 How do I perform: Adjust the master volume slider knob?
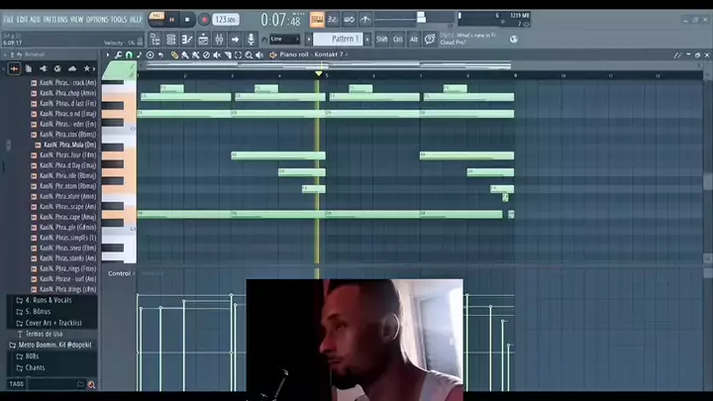421,17
